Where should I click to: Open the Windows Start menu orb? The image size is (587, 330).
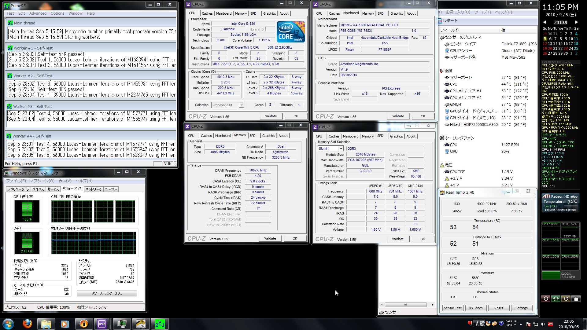tap(8, 324)
